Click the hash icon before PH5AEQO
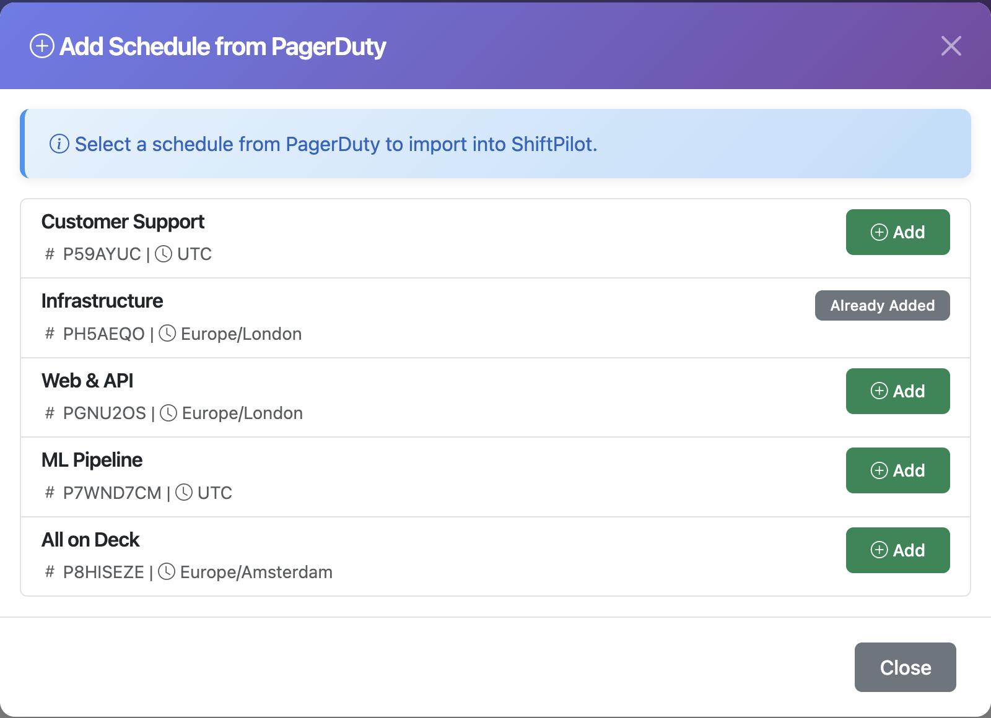This screenshot has height=718, width=991. [x=49, y=334]
